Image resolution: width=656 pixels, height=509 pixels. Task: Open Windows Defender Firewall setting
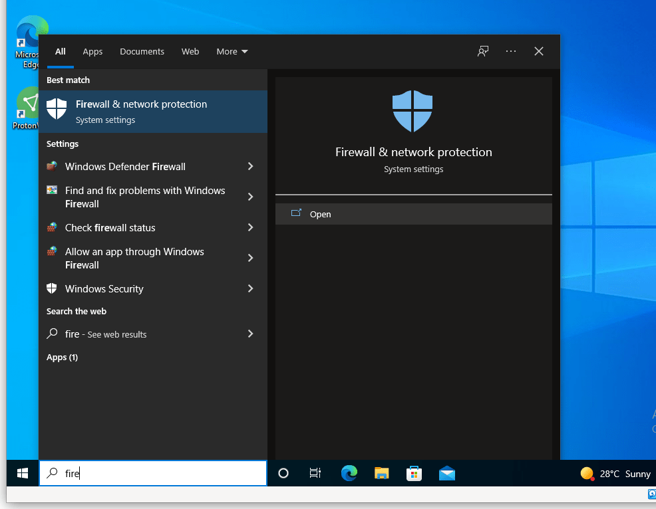coord(153,166)
